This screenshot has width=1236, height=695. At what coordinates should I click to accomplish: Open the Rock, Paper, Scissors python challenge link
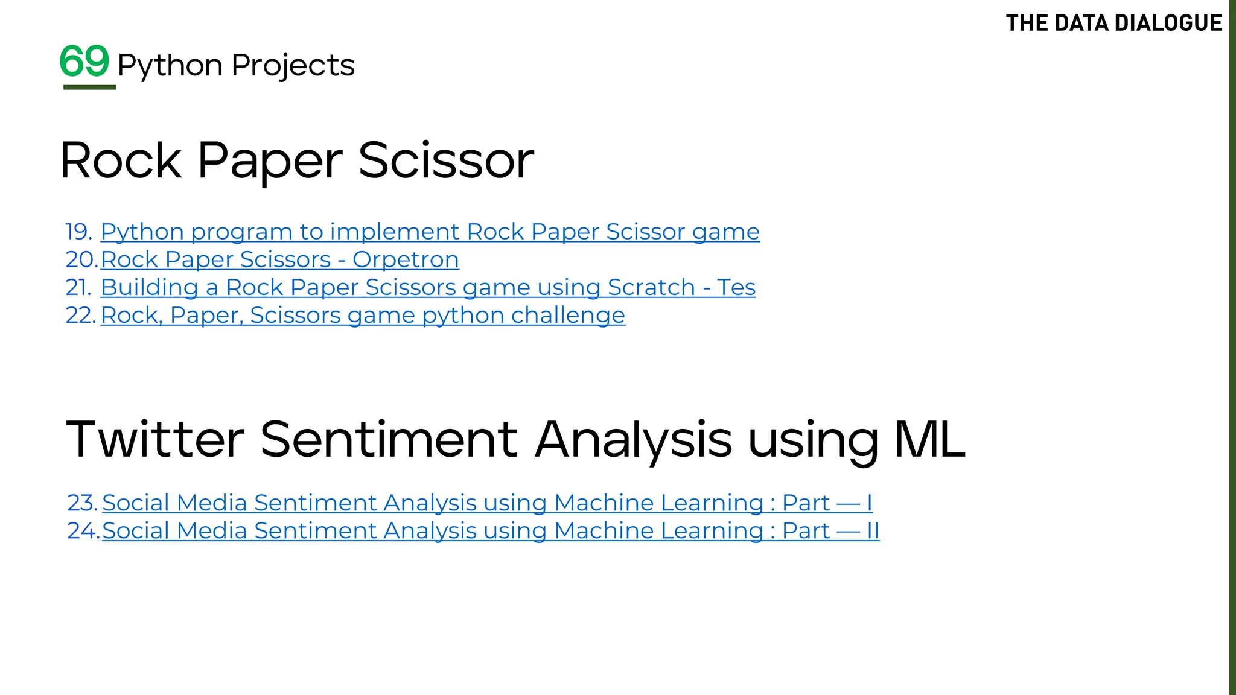pos(363,315)
